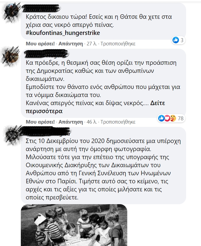Open the first commenter's profile picture
The width and height of the screenshot is (201, 246).
point(12,10)
